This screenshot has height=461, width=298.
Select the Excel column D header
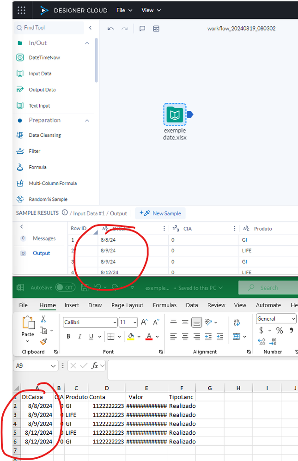(106, 388)
